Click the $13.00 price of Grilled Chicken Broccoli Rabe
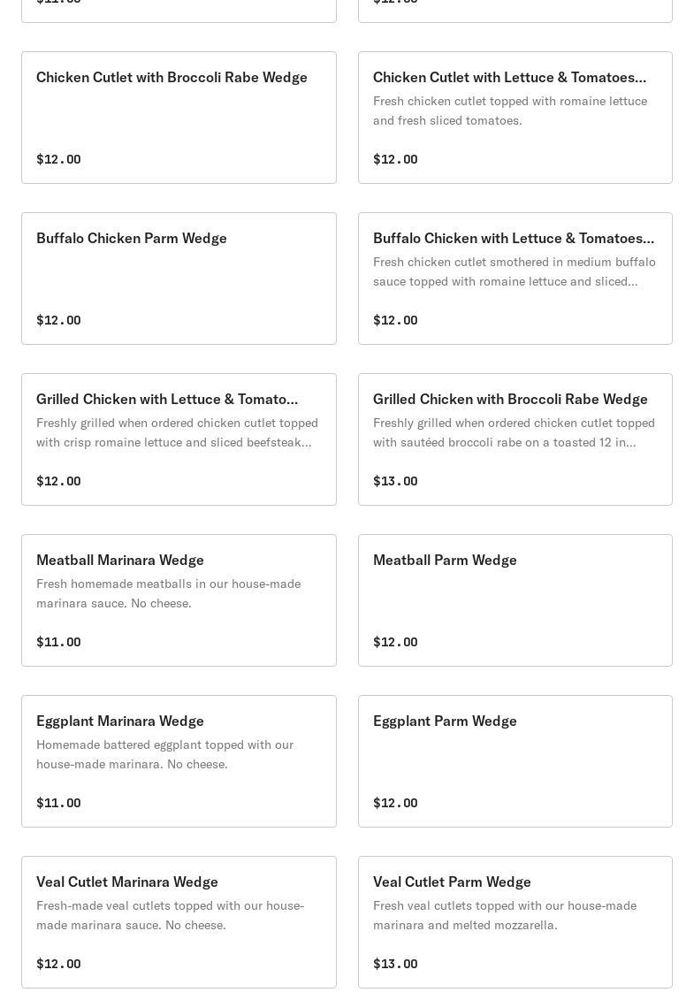This screenshot has height=1000, width=694. pos(395,481)
